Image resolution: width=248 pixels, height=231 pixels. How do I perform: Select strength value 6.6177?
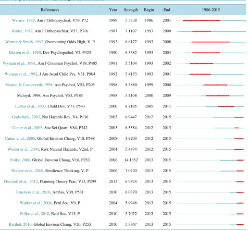(131, 42)
